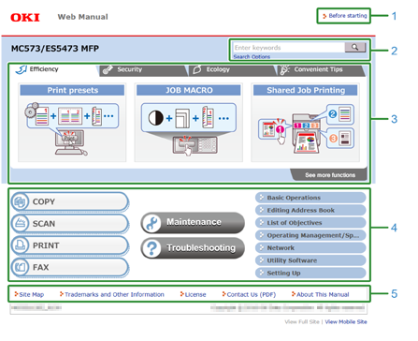Open the FAX section
This screenshot has width=418, height=341.
[70, 267]
